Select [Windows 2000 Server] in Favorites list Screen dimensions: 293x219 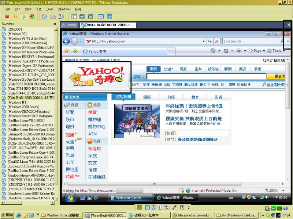click(23, 107)
